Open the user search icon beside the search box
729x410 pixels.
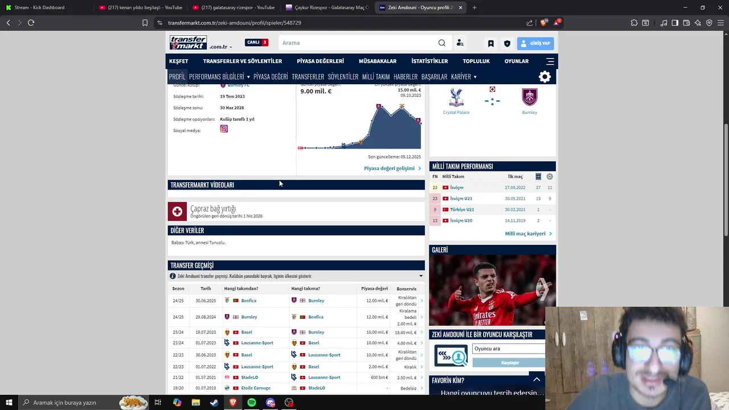(x=460, y=43)
